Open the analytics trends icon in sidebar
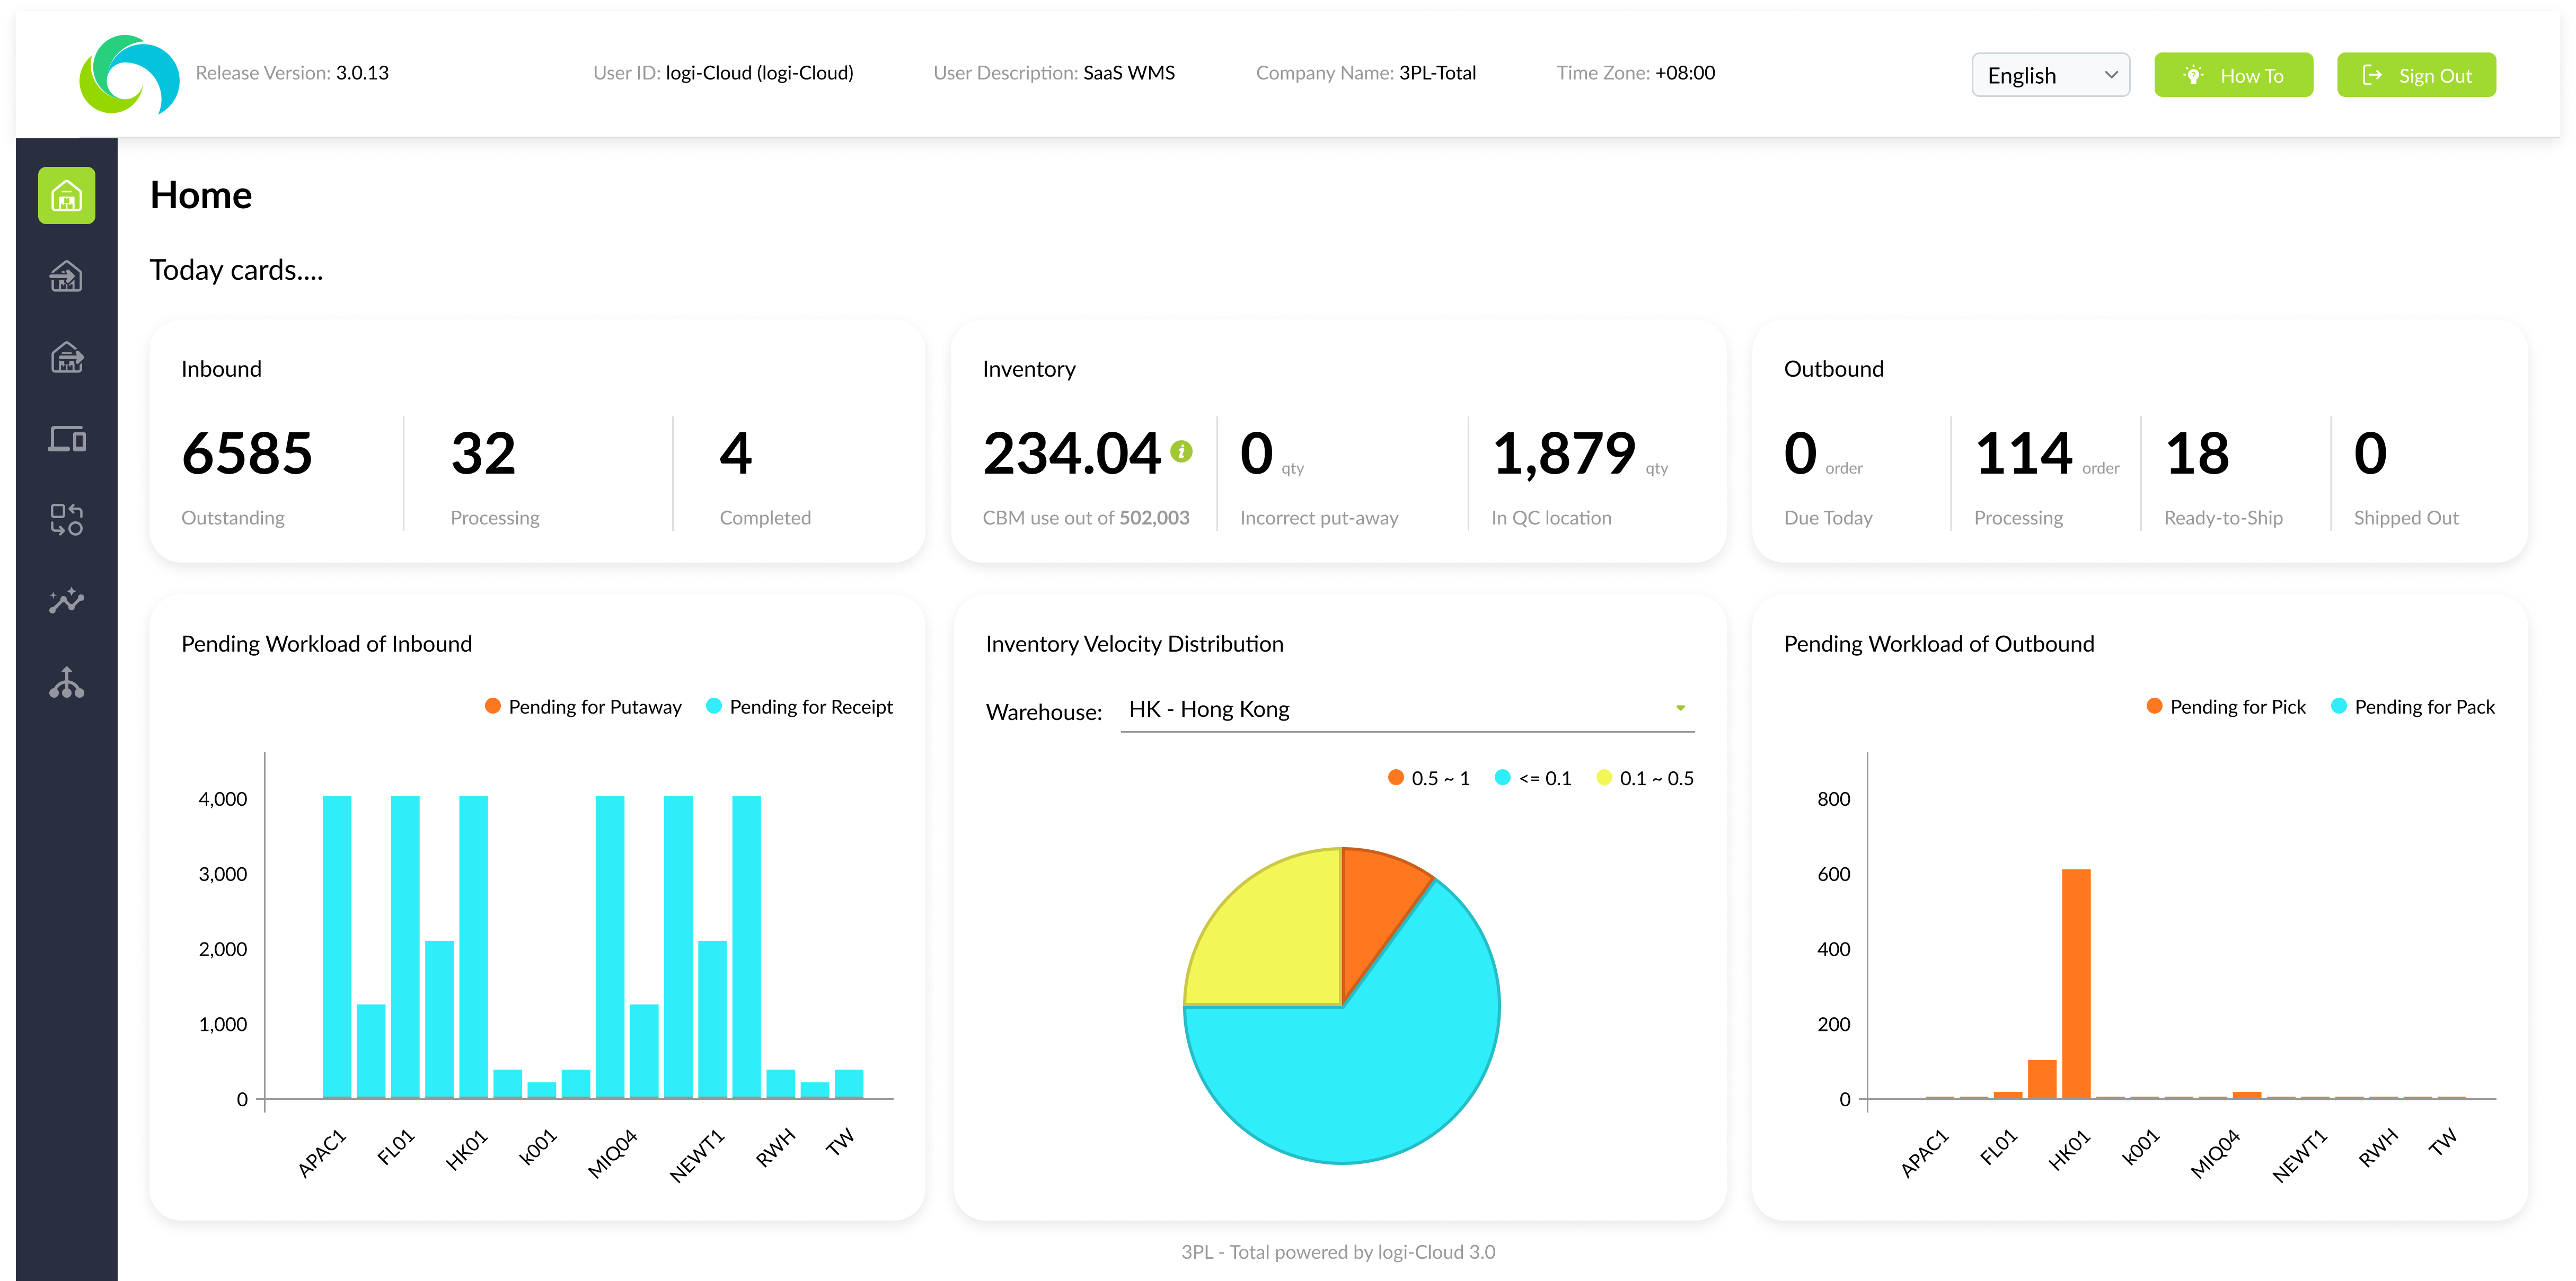This screenshot has width=2576, height=1281. (66, 600)
